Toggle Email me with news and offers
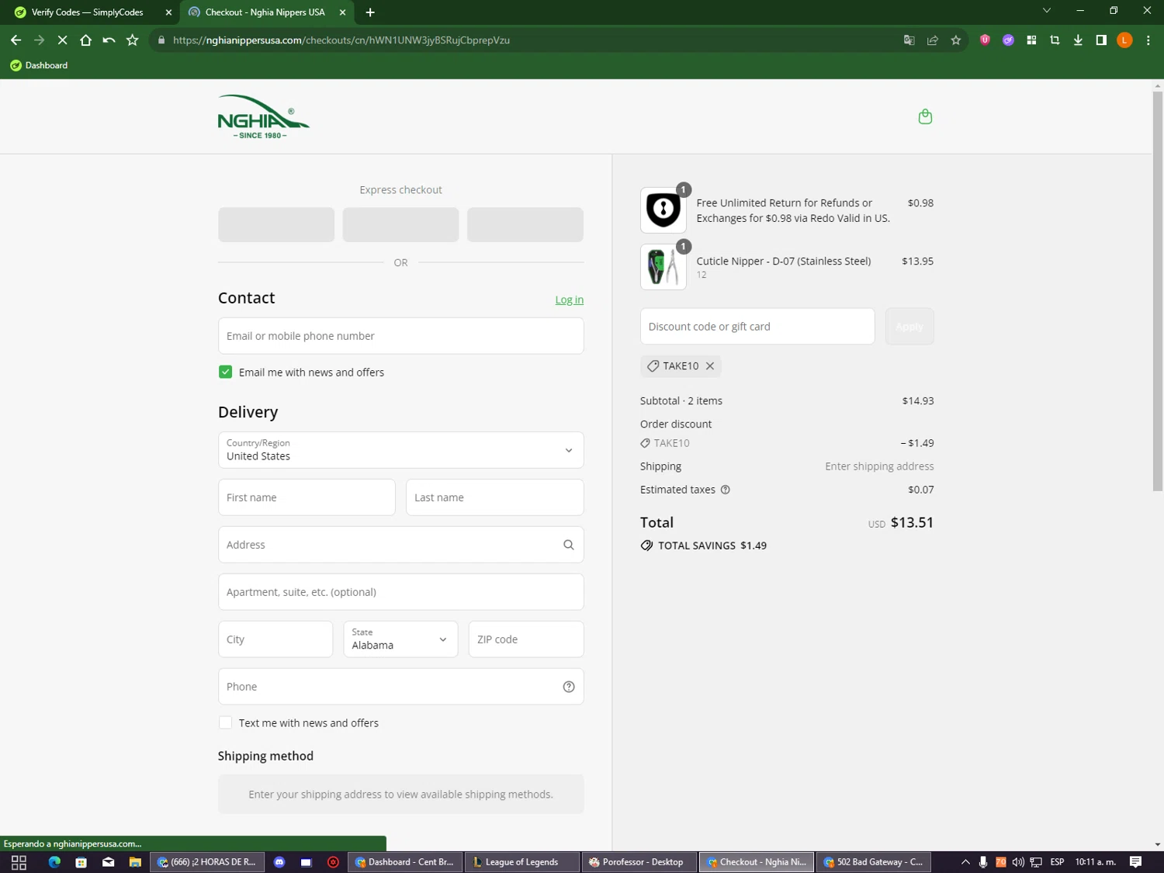The width and height of the screenshot is (1164, 873). pos(225,372)
